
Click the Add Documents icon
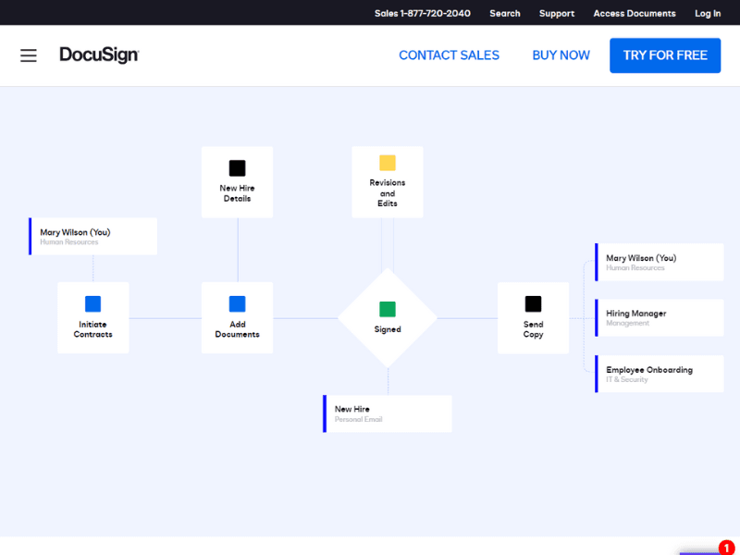[x=237, y=302]
